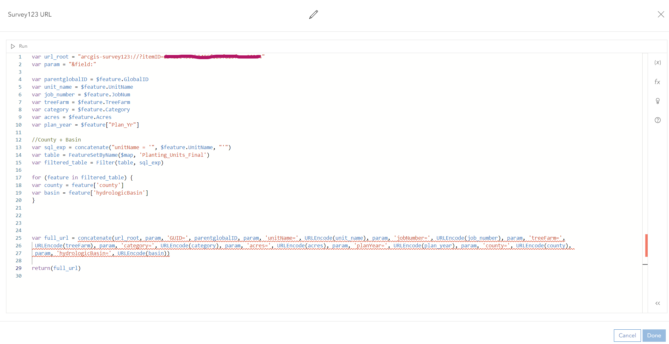Click the Survey123 URL title text

pos(30,14)
